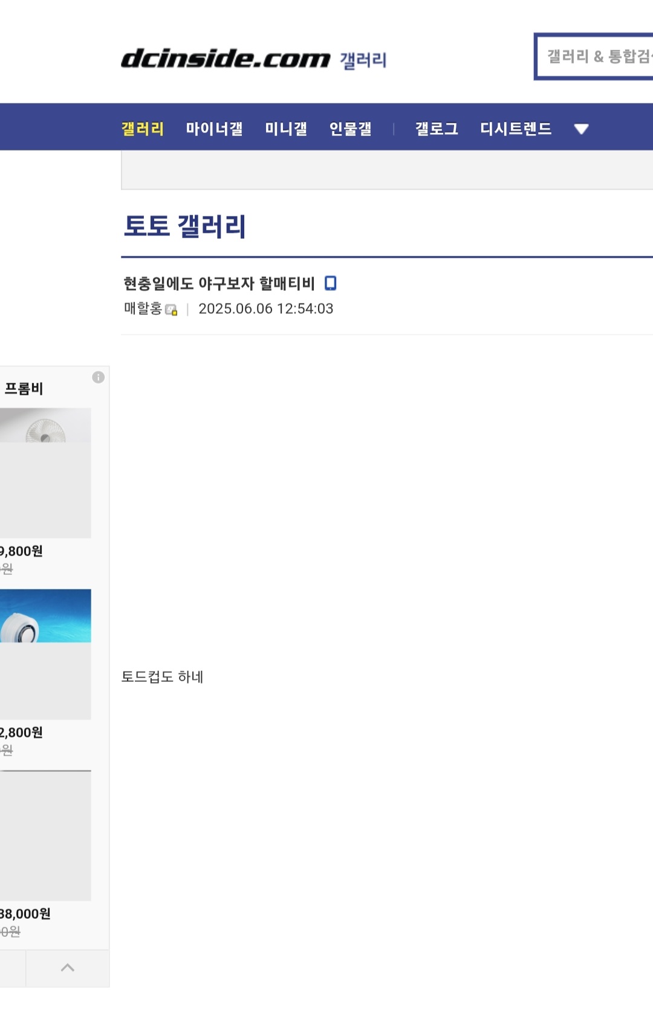This screenshot has height=1010, width=653.
Task: Open the 갤로그 menu item
Action: point(437,129)
